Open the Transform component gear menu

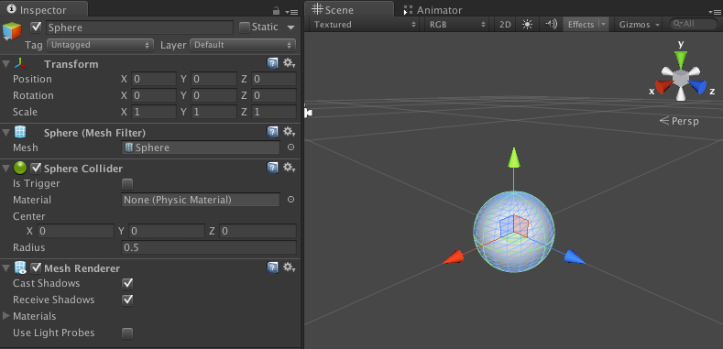point(289,63)
